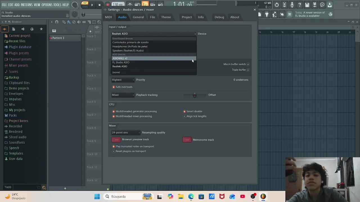
Task: Open the Highest priority dropdown
Action: [123, 80]
